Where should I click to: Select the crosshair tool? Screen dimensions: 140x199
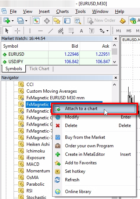pyautogui.click(x=17, y=31)
